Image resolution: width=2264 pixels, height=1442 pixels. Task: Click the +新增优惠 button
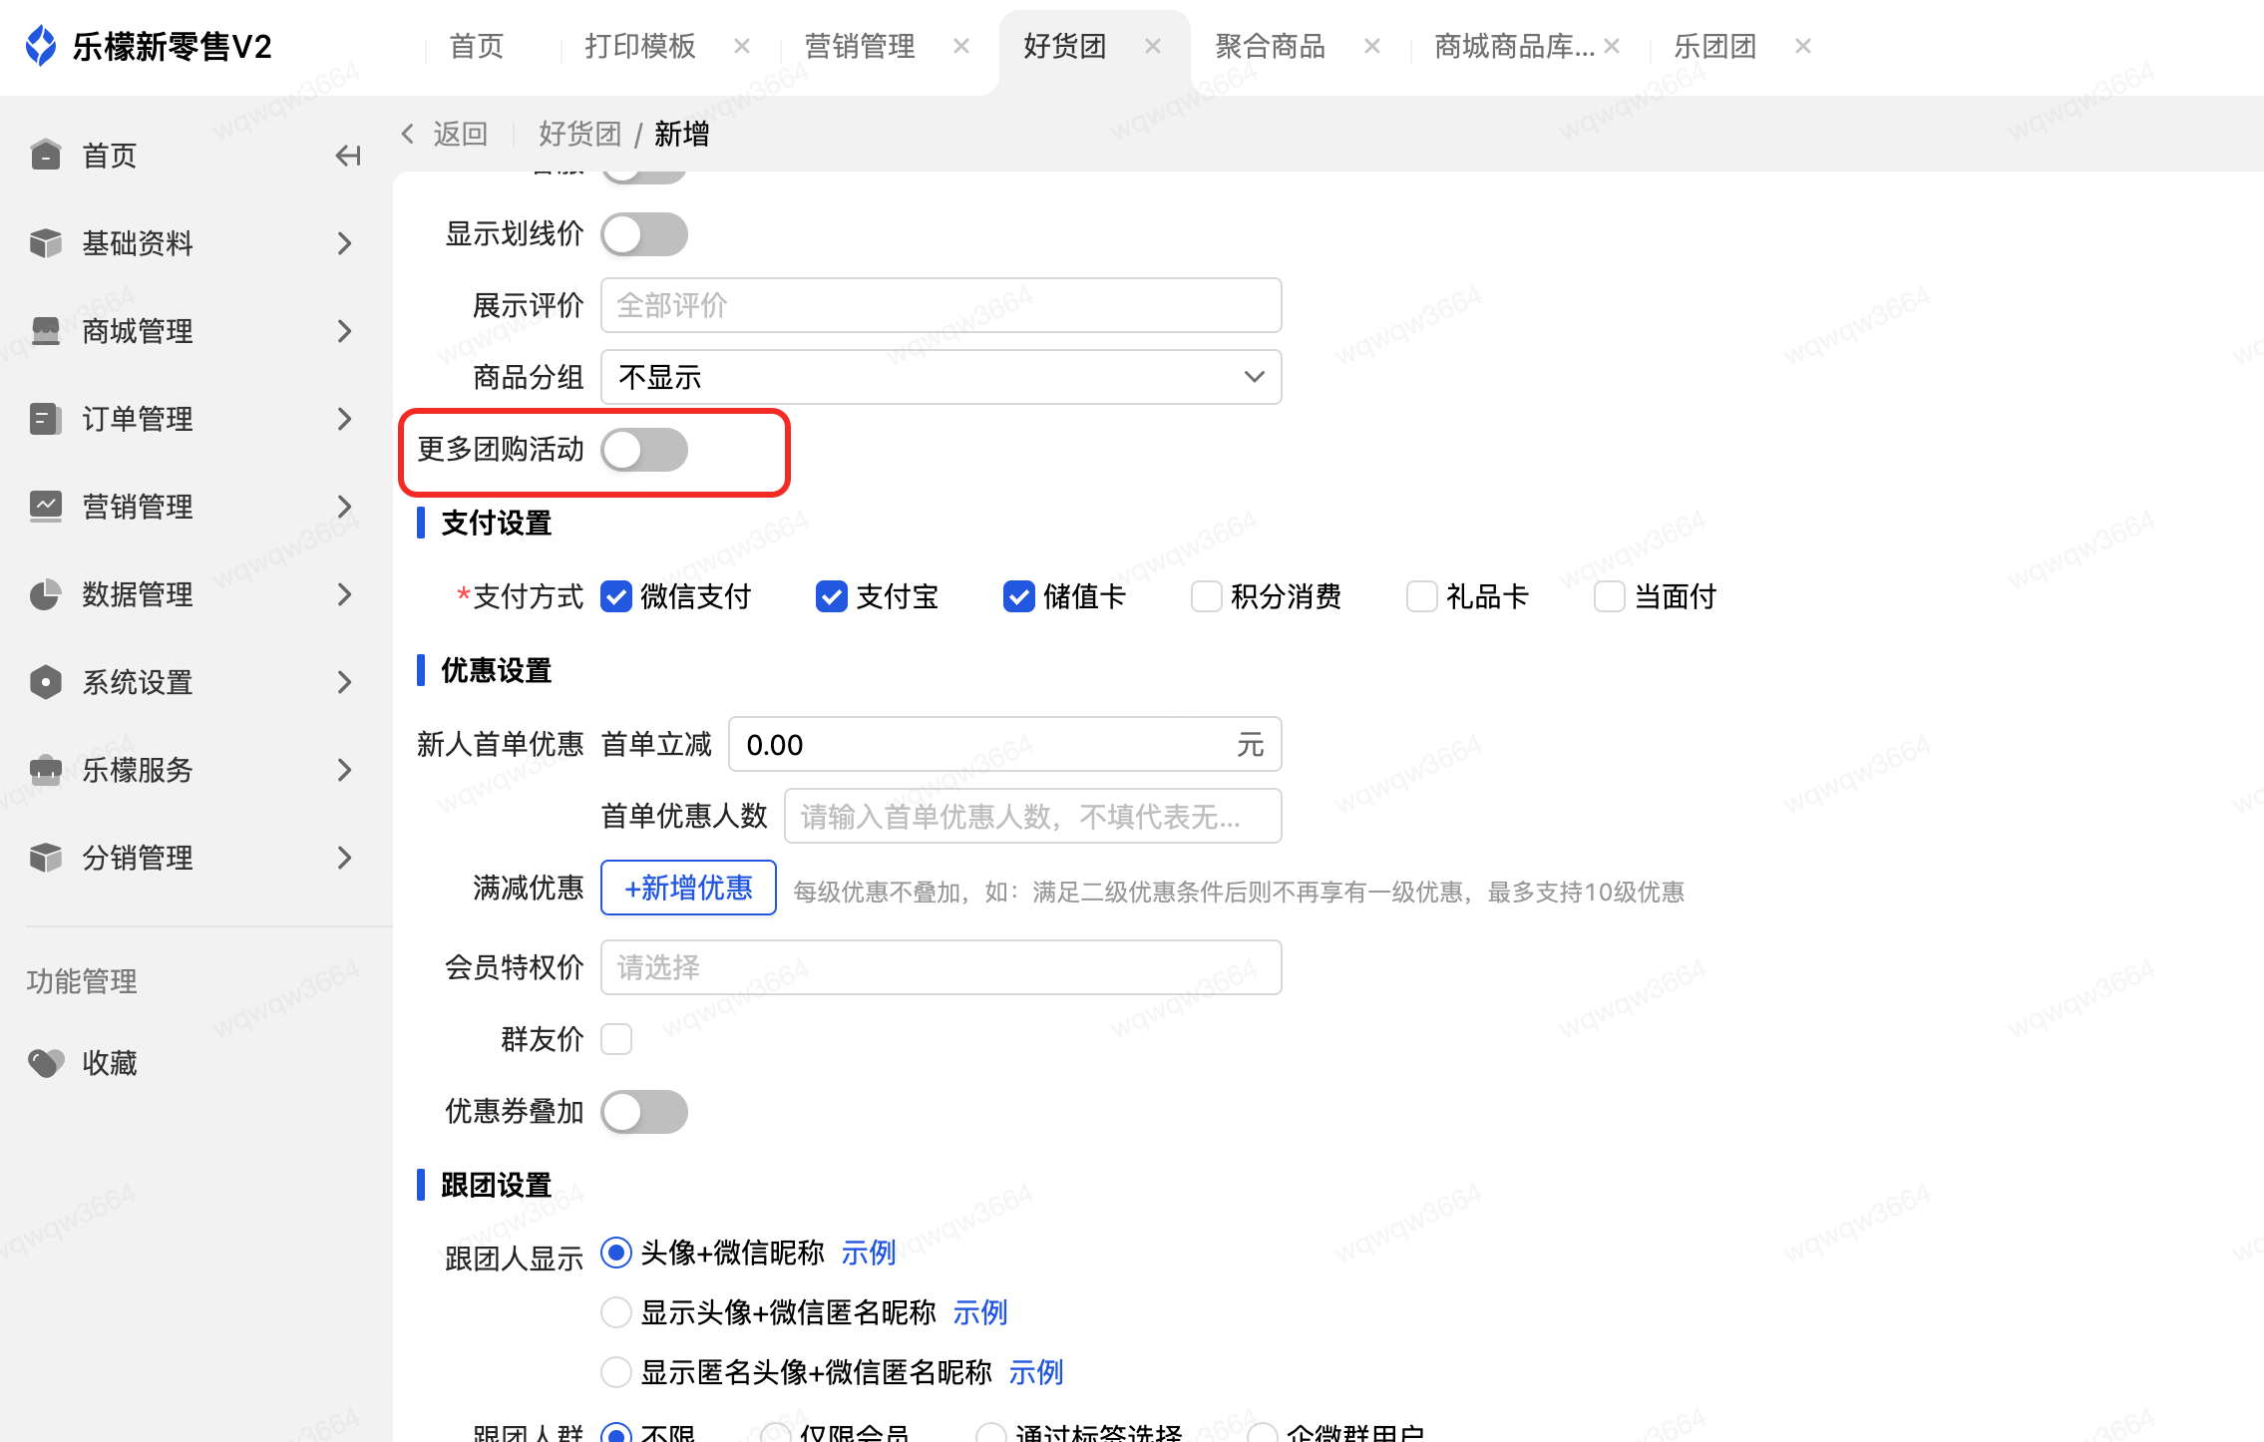[688, 888]
